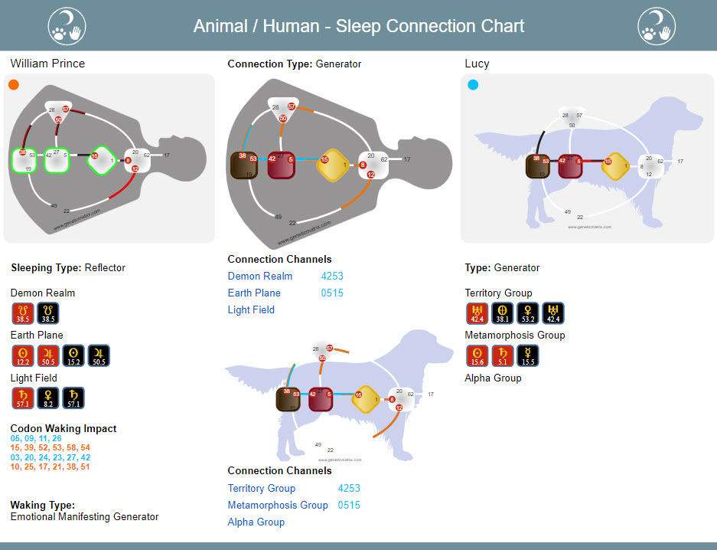Viewport: 717px width, 550px height.
Task: Open the Light Field link
Action: coord(251,309)
